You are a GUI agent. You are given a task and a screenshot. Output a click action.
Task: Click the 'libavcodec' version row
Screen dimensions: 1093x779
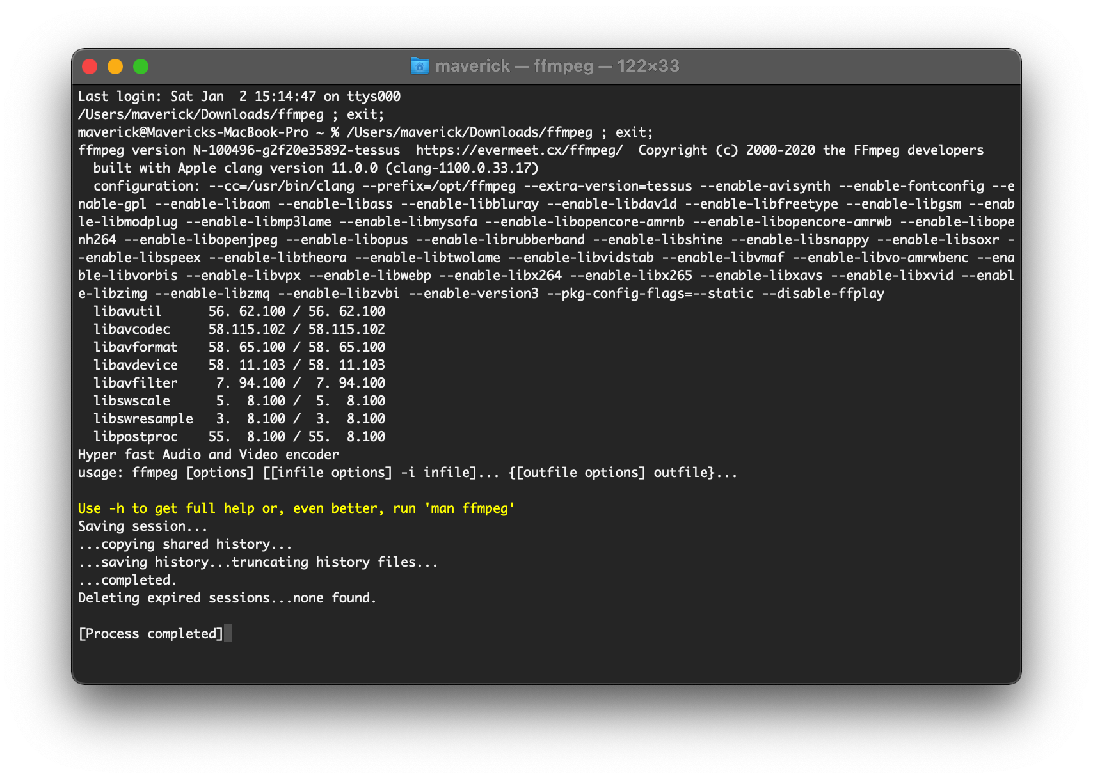239,329
